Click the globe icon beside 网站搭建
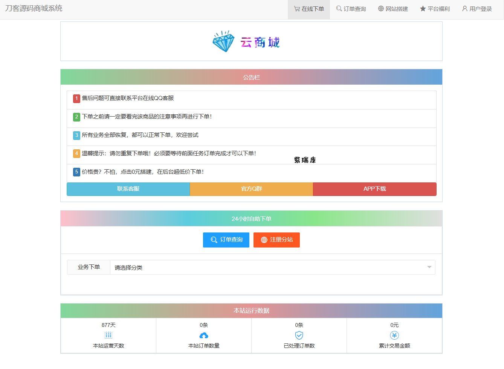Screen dimensions: 504x369 [380, 9]
